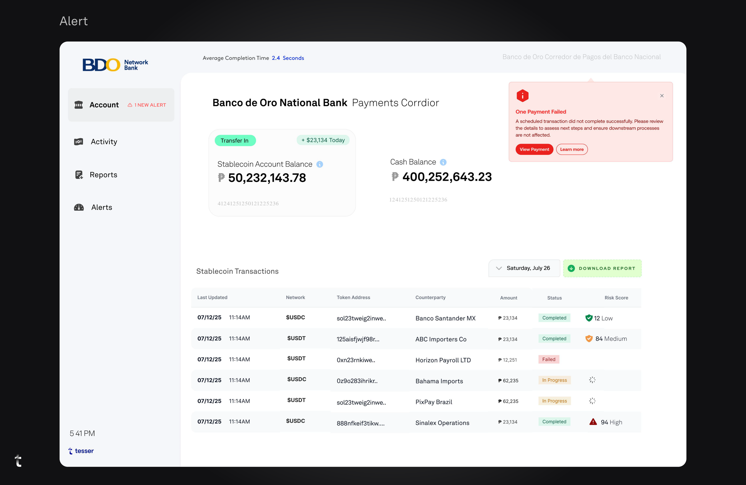Screen dimensions: 746x485
Task: Select the Bahama Imports counterparty
Action: (x=439, y=381)
